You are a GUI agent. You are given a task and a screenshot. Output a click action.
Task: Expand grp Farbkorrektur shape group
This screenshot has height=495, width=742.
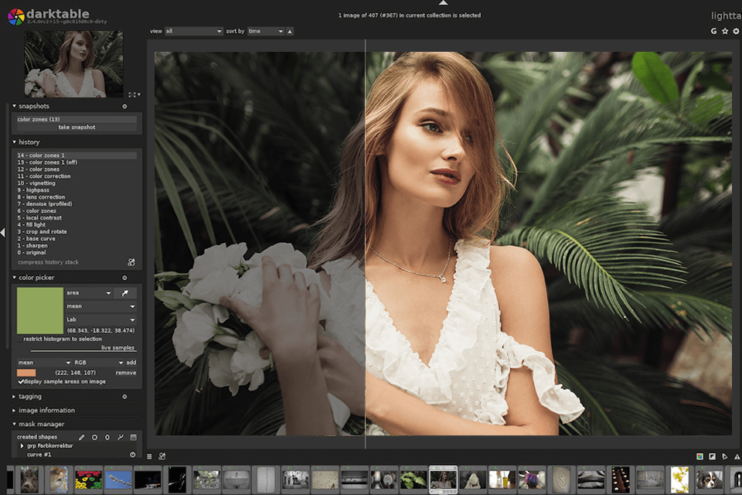(x=22, y=446)
